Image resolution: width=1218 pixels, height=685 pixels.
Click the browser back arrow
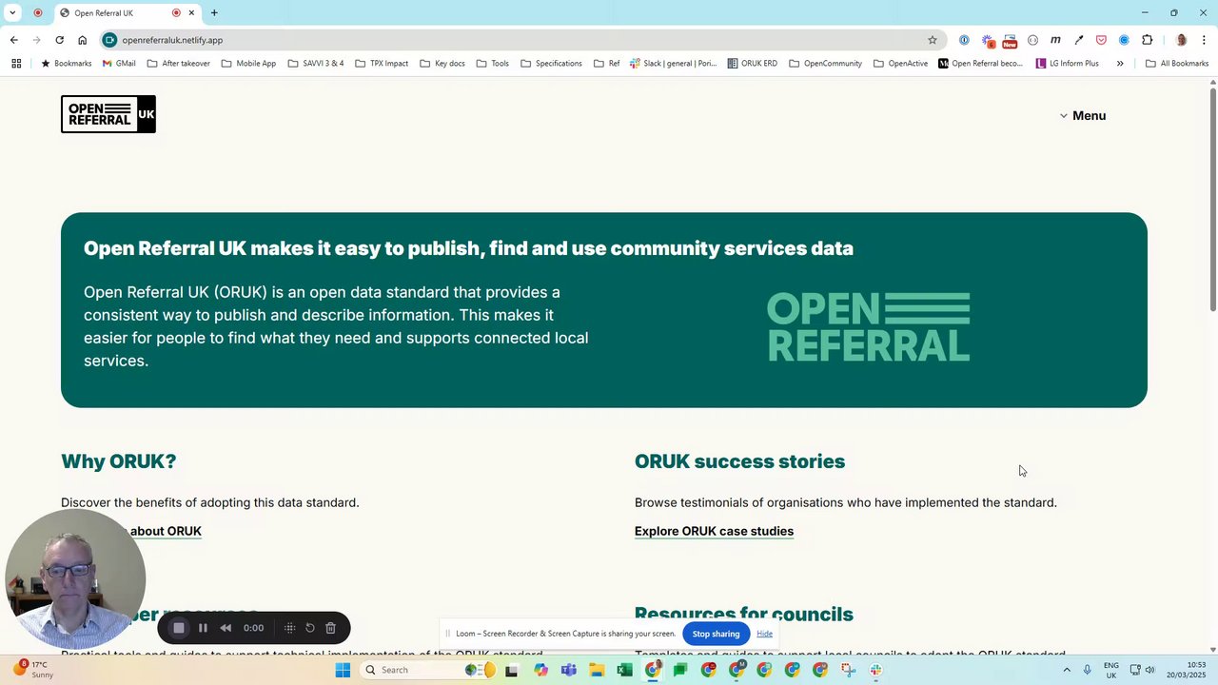pos(13,40)
